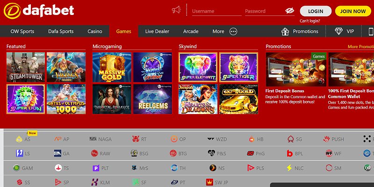Viewport: 374px width, 187px height.
Task: Click the JOIN NOW button
Action: coord(353,11)
